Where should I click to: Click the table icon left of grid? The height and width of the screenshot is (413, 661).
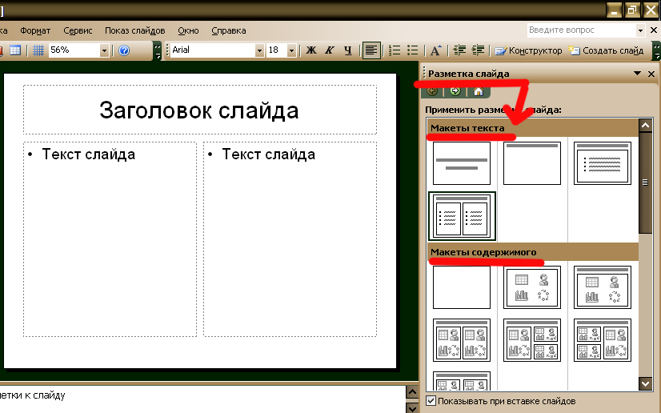tap(15, 50)
